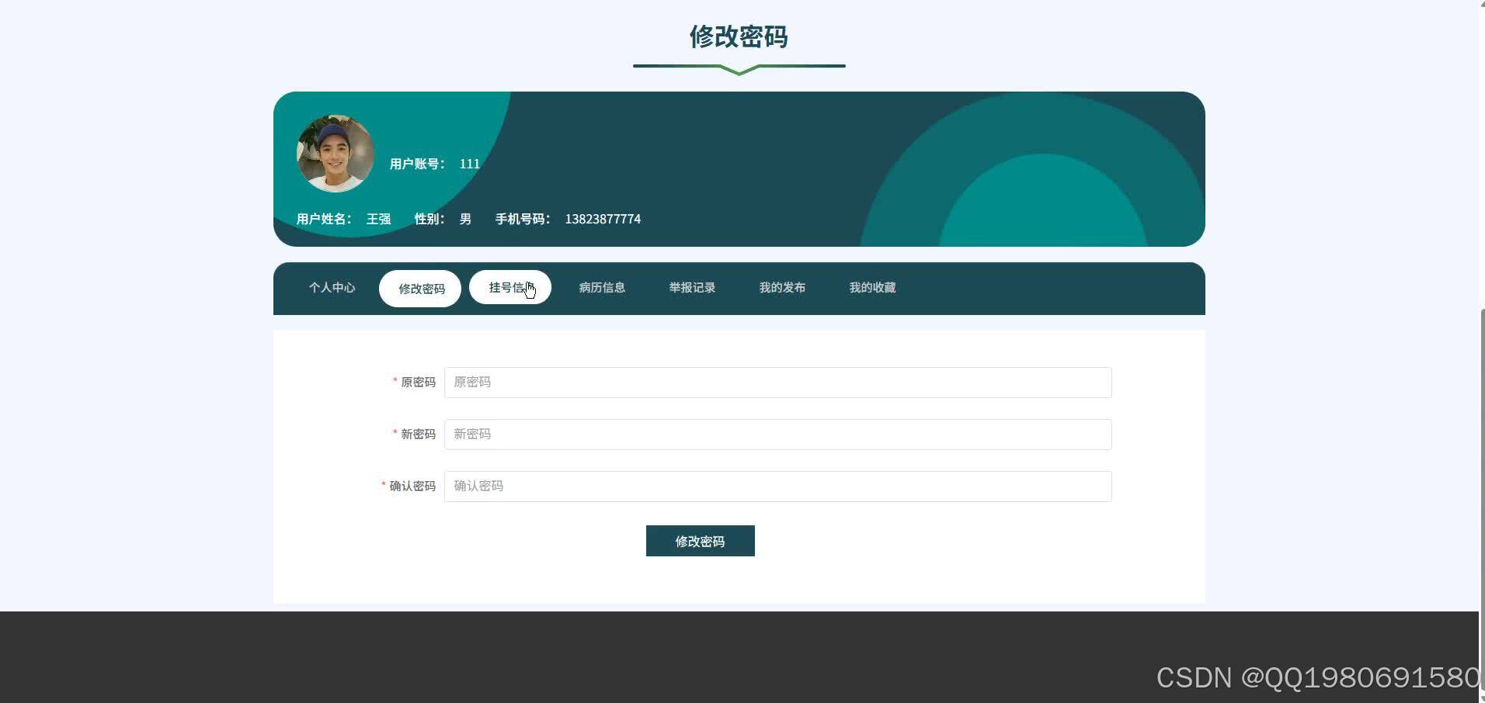
Task: Open the 我的收藏 tab
Action: coord(872,287)
